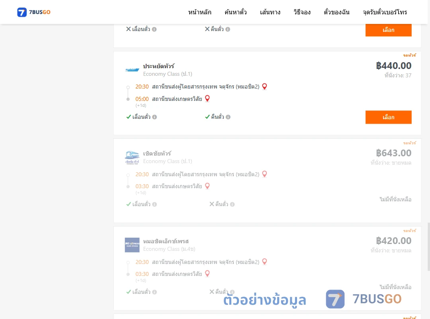Viewport: 430px width, 319px height.
Task: Click the ฿420.00 price
Action: coord(393,241)
